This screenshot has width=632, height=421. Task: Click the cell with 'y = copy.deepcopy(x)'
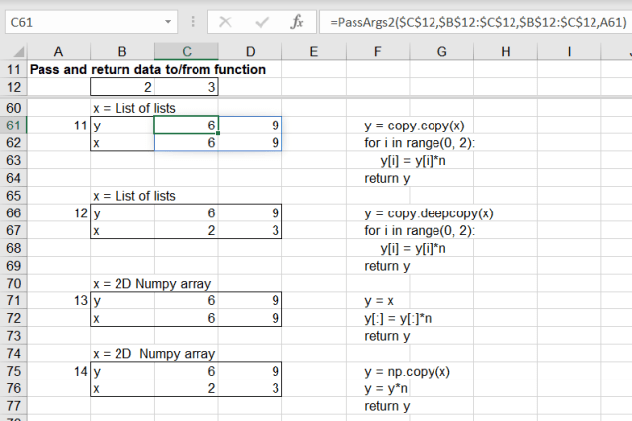[429, 213]
